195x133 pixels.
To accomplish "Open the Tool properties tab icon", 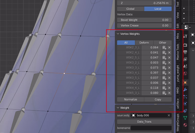I will tap(185, 36).
